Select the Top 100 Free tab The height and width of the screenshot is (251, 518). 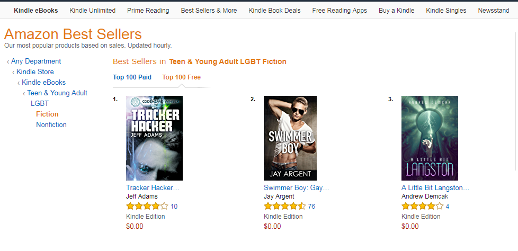click(x=181, y=77)
